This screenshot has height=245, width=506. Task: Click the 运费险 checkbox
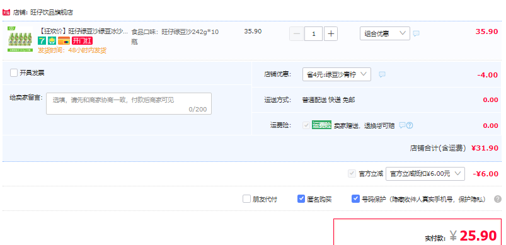(306, 125)
